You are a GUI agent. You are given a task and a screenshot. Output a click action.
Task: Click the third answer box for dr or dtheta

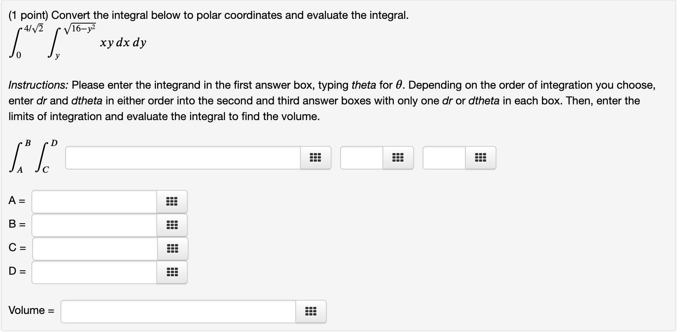click(x=443, y=158)
